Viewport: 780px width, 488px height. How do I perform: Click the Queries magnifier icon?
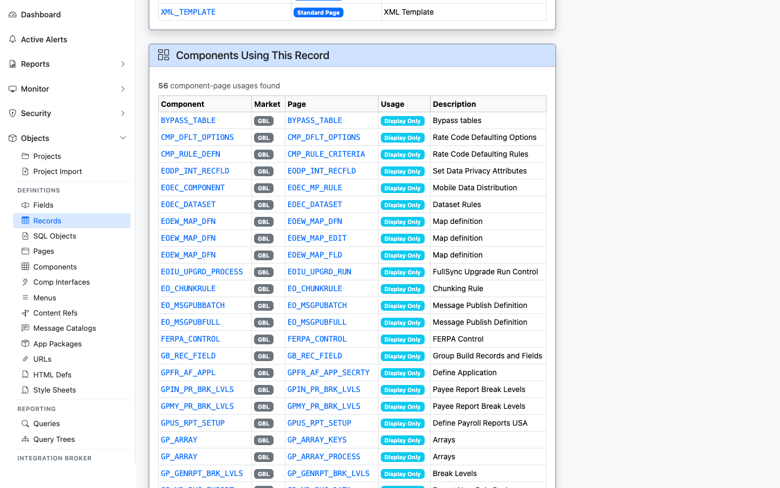coord(25,423)
